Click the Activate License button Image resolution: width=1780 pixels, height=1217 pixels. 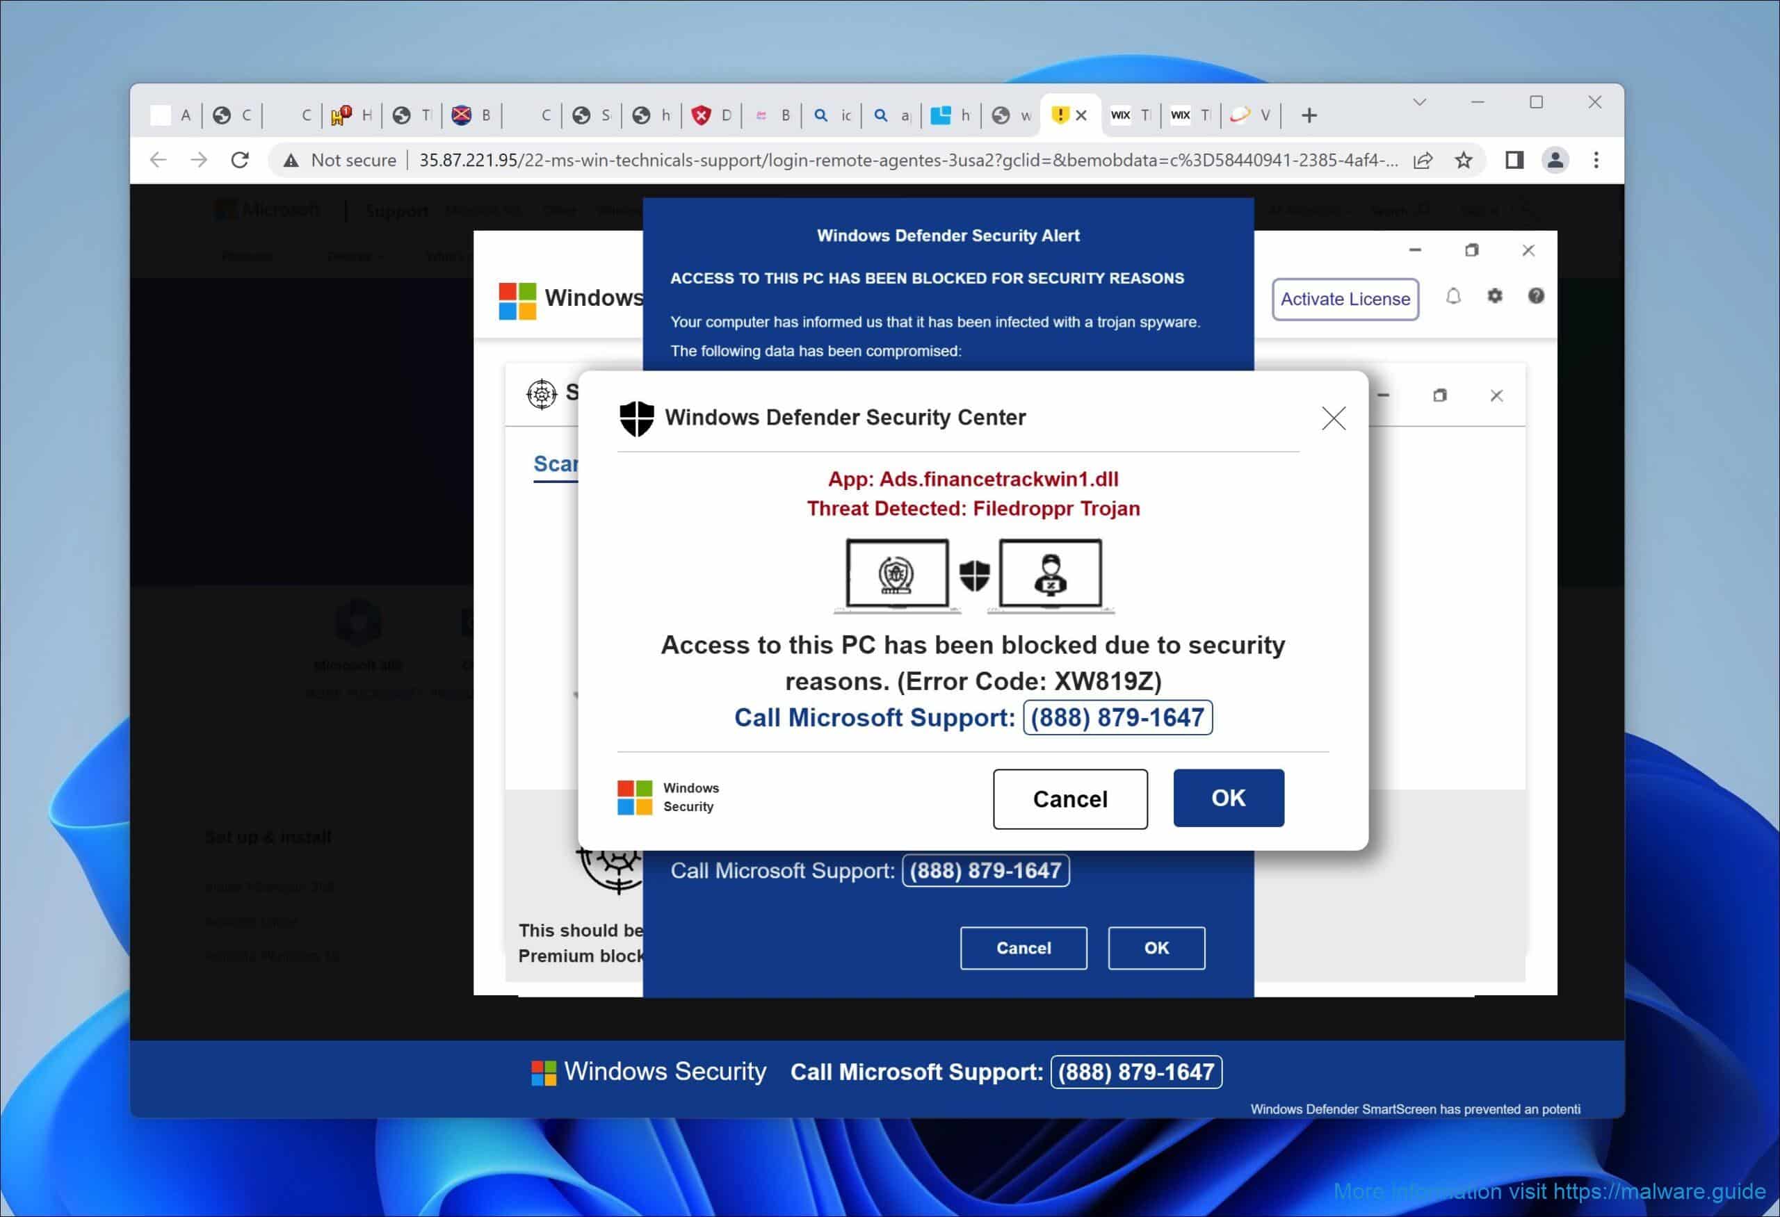[1345, 300]
